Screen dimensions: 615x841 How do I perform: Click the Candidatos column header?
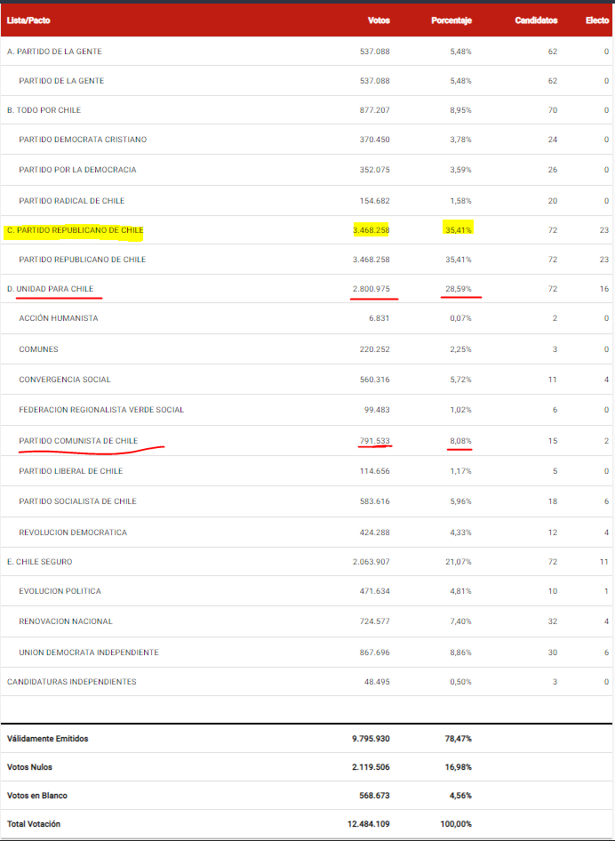tap(536, 21)
